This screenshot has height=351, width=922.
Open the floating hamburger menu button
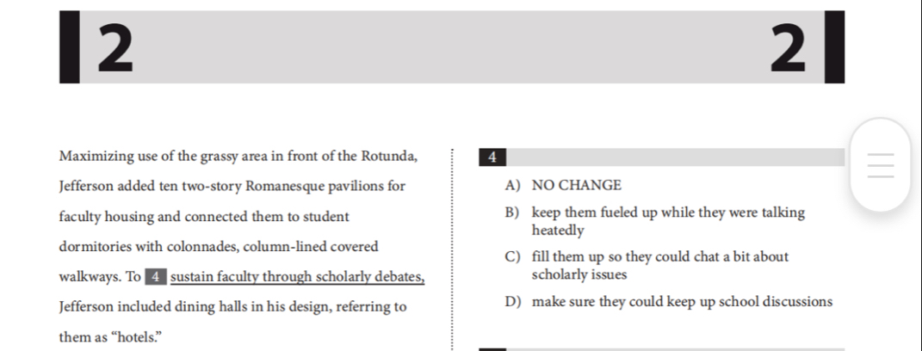881,165
